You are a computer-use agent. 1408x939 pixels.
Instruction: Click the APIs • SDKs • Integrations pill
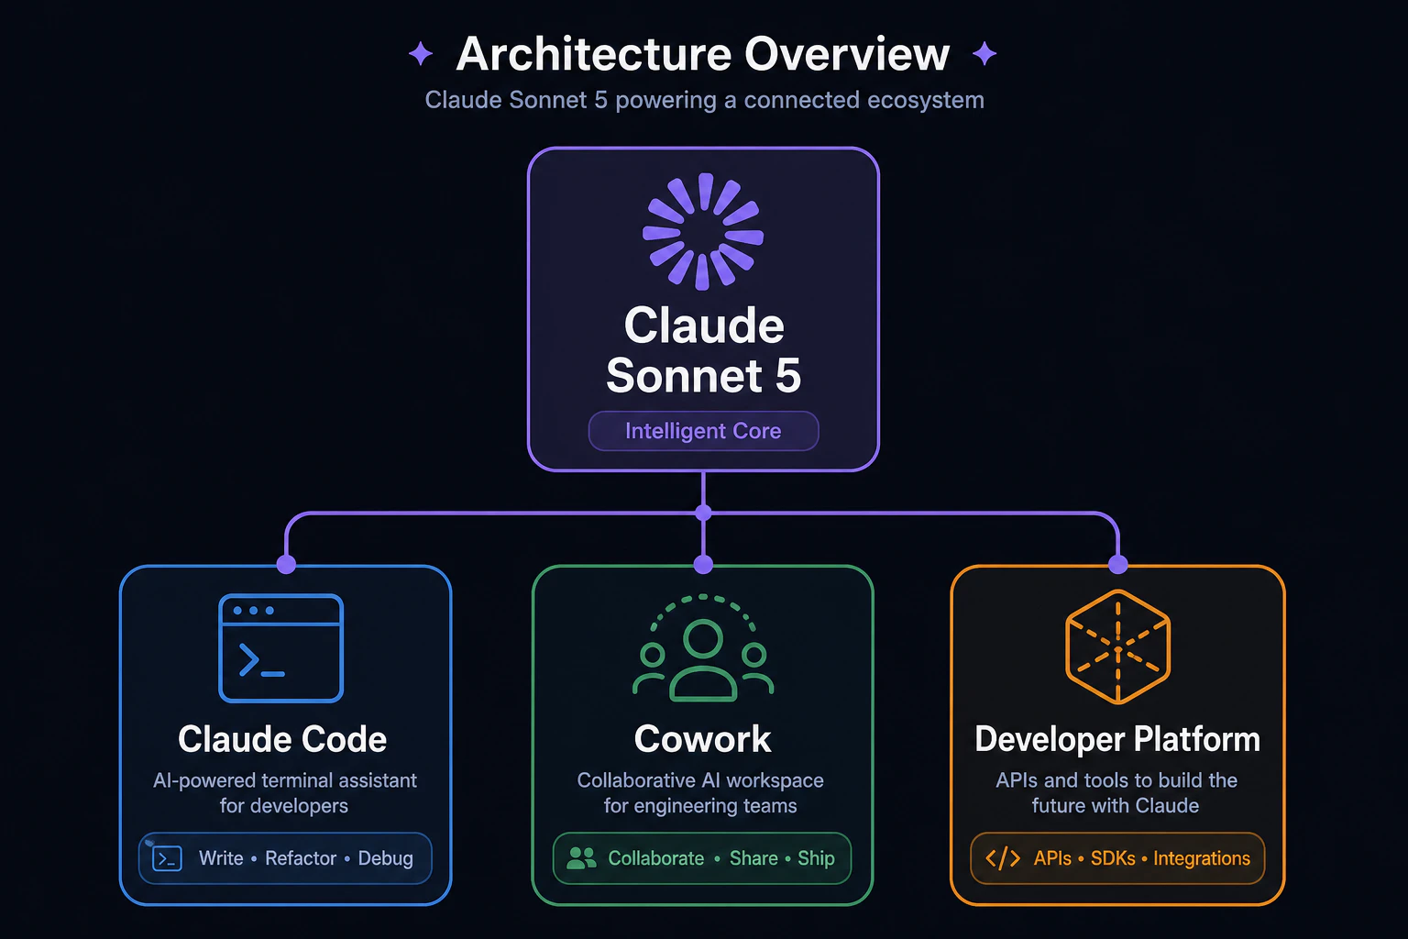coord(1117,858)
